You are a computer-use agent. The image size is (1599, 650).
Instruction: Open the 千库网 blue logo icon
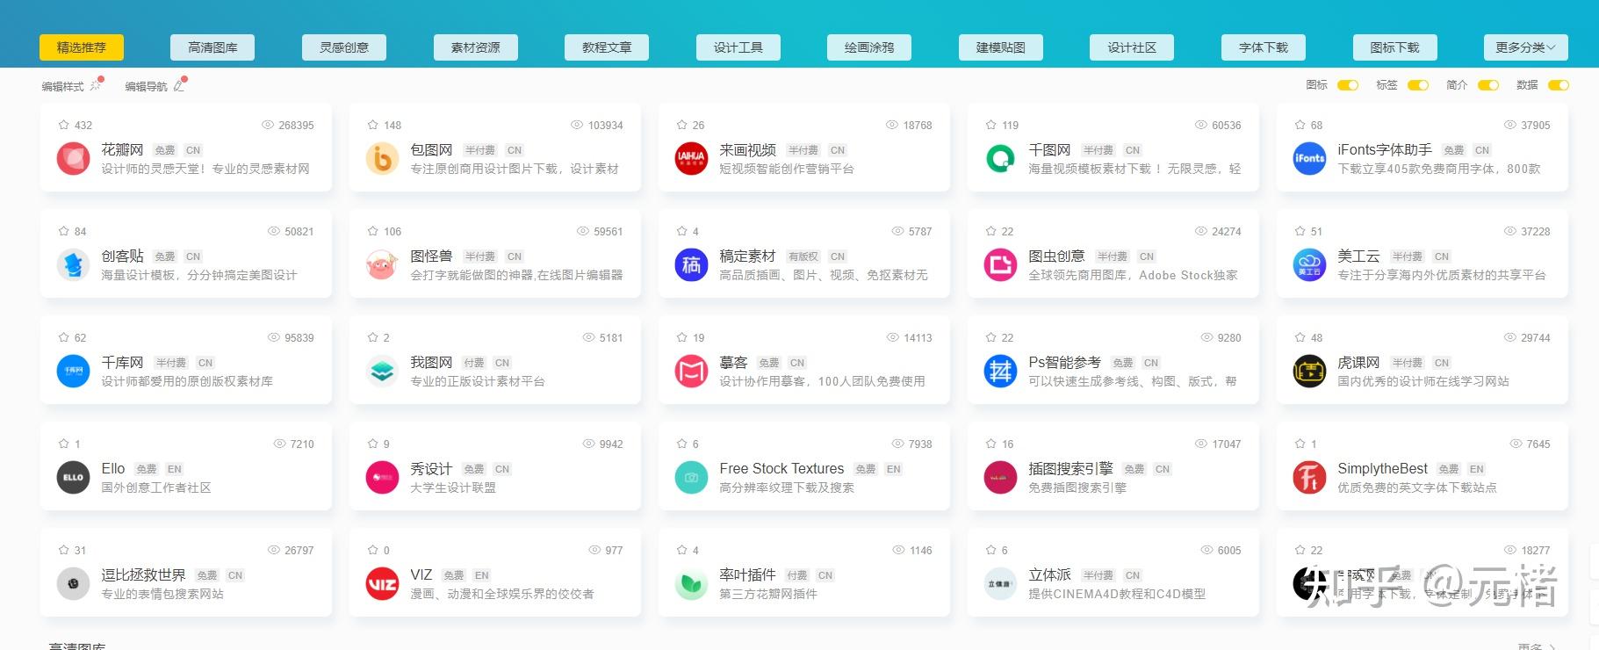coord(74,372)
